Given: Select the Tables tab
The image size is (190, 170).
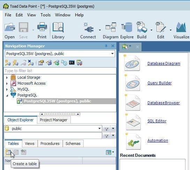Looking at the screenshot, I should (x=13, y=144).
